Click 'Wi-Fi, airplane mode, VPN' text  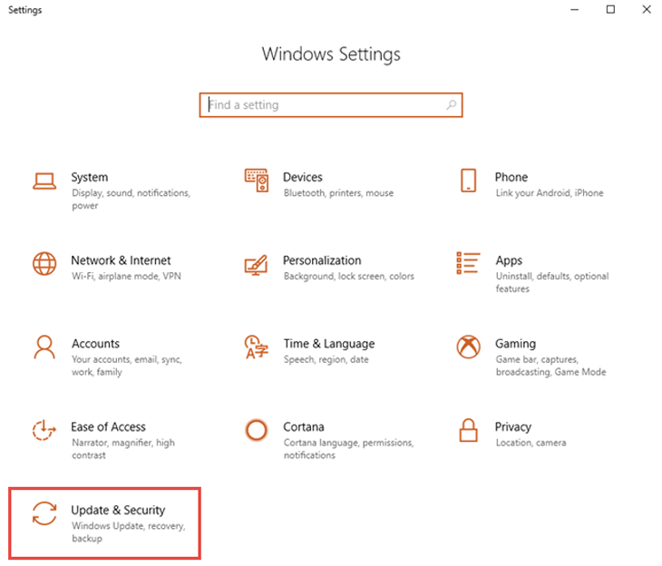click(126, 277)
